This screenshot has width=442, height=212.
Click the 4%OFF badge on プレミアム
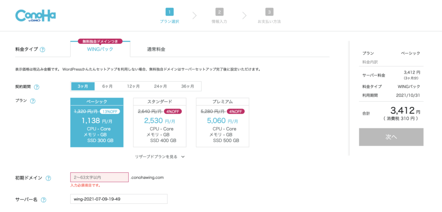pos(236,111)
